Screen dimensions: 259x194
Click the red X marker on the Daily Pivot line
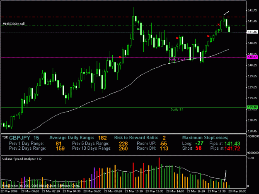coord(120,57)
